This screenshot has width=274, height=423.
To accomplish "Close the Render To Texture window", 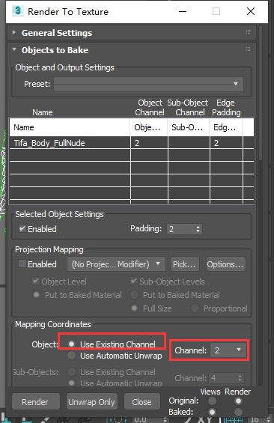I will [251, 11].
